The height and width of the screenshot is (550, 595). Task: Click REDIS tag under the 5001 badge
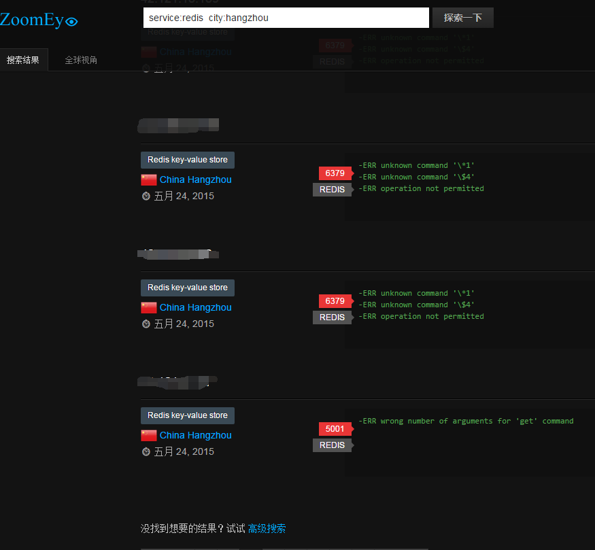tap(332, 445)
